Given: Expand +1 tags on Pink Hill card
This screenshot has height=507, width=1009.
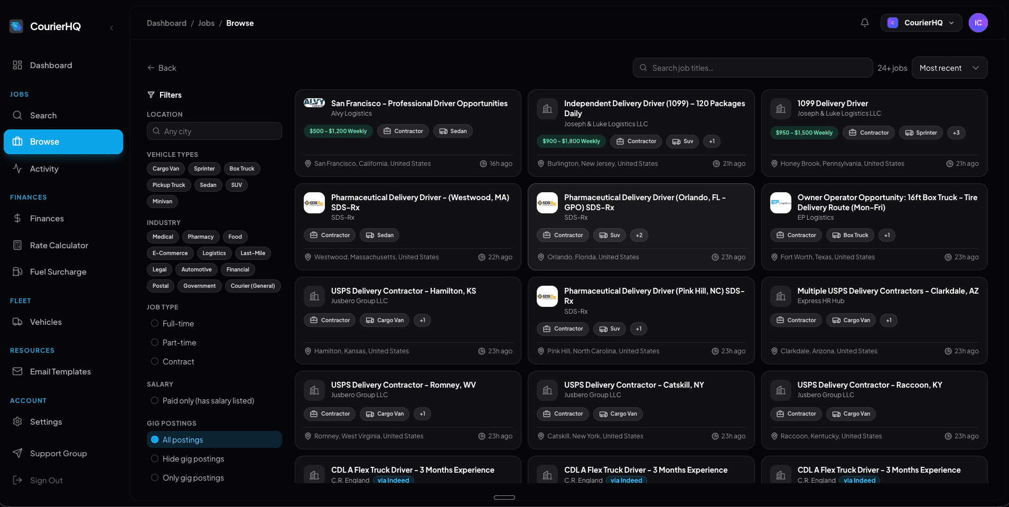Looking at the screenshot, I should click(x=639, y=328).
